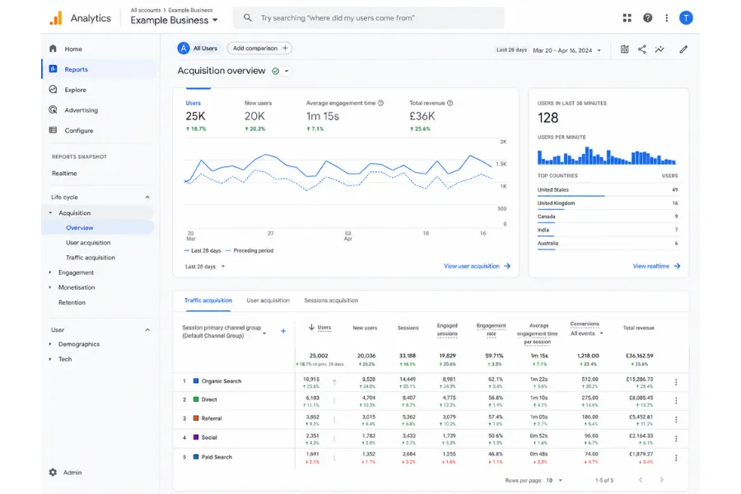Expand the Monetisation tree item
Image resolution: width=741 pixels, height=494 pixels.
point(50,287)
